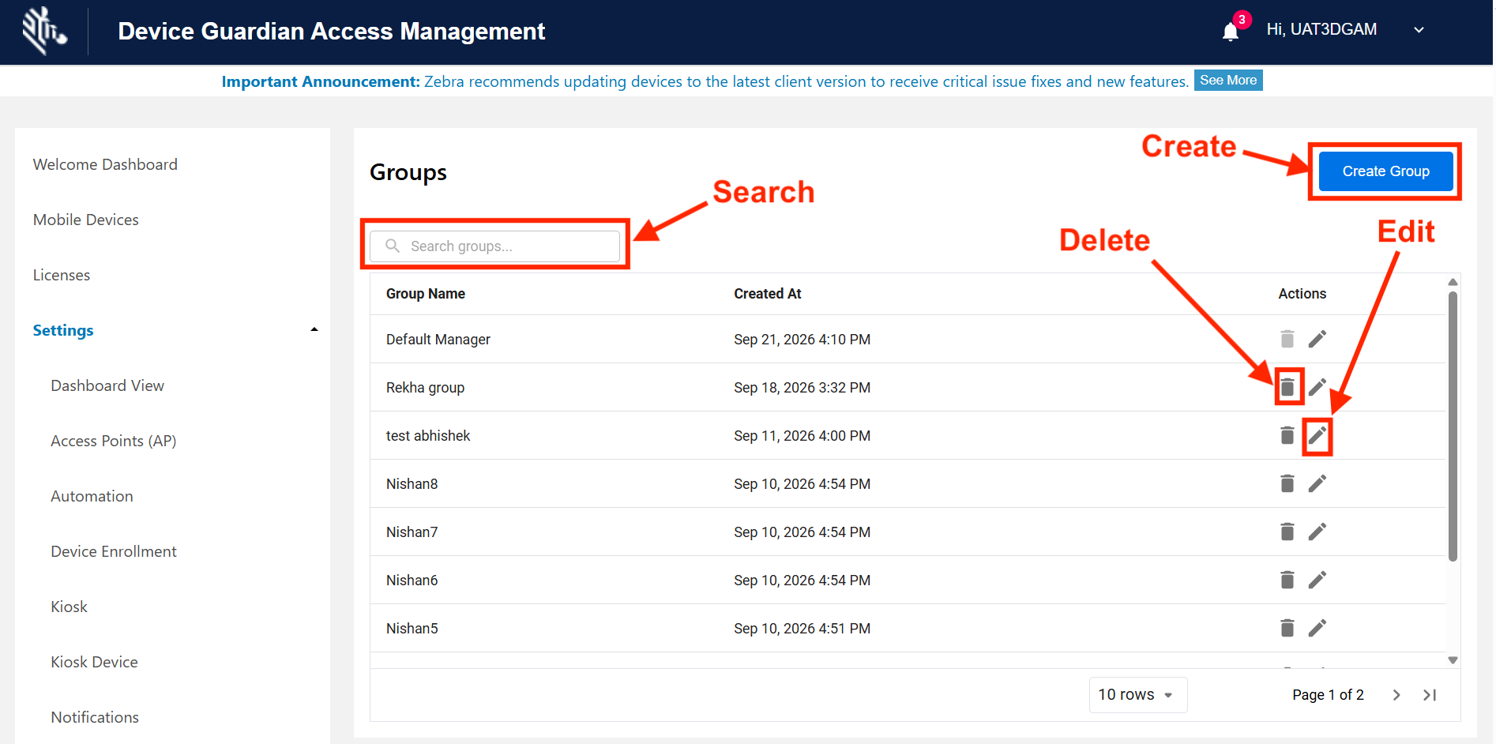Click the groups table vertical scrollbar

(1453, 426)
